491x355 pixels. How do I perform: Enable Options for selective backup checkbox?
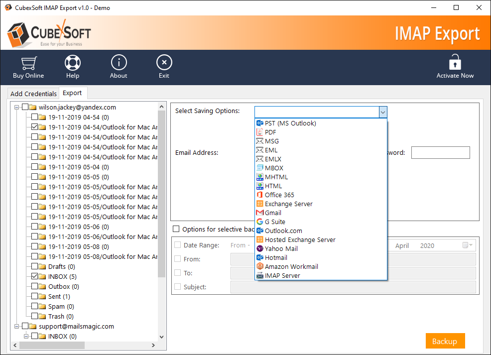coord(176,229)
